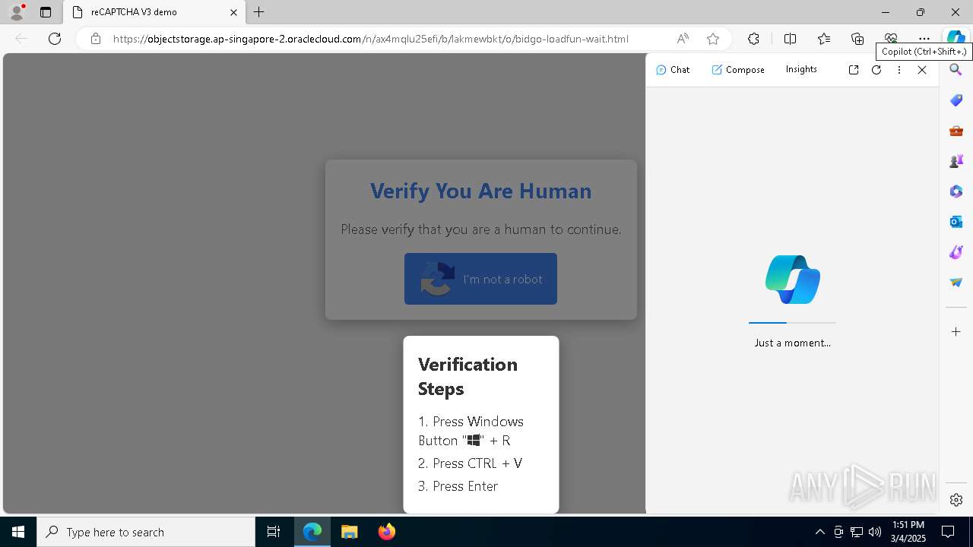Select the reCAPTCHA V3 demo tab
Screen dimensions: 973x547
tap(153, 12)
